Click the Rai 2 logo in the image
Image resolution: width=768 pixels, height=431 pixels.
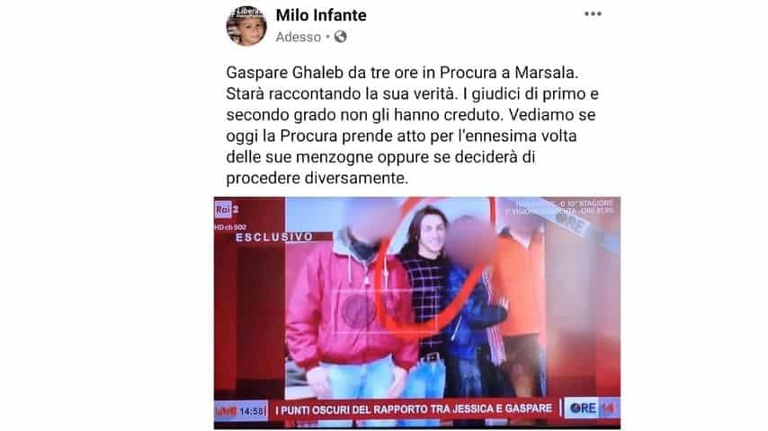point(227,209)
